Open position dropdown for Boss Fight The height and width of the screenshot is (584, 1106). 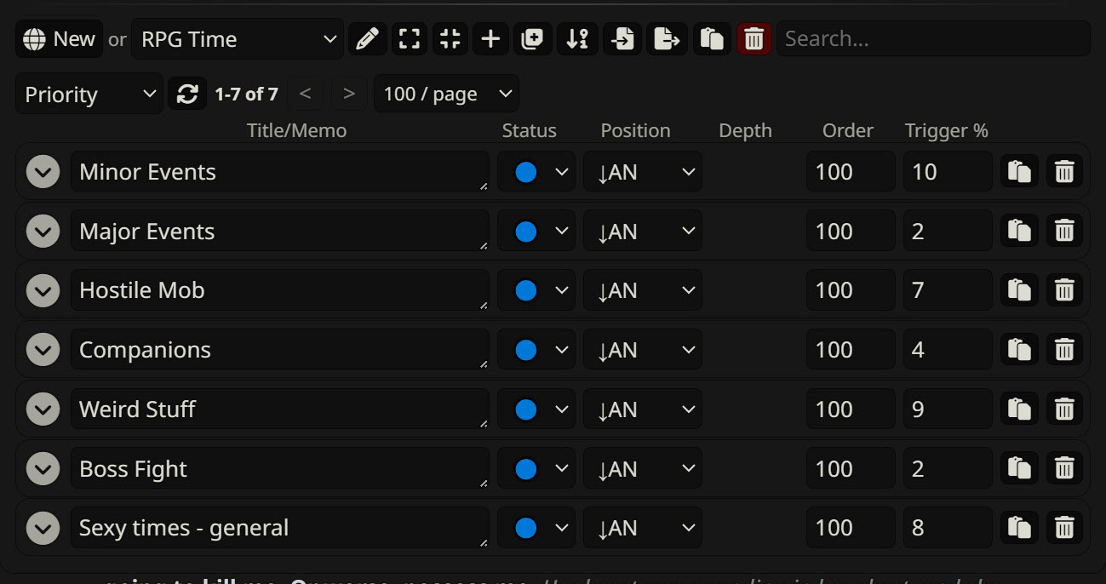point(643,469)
